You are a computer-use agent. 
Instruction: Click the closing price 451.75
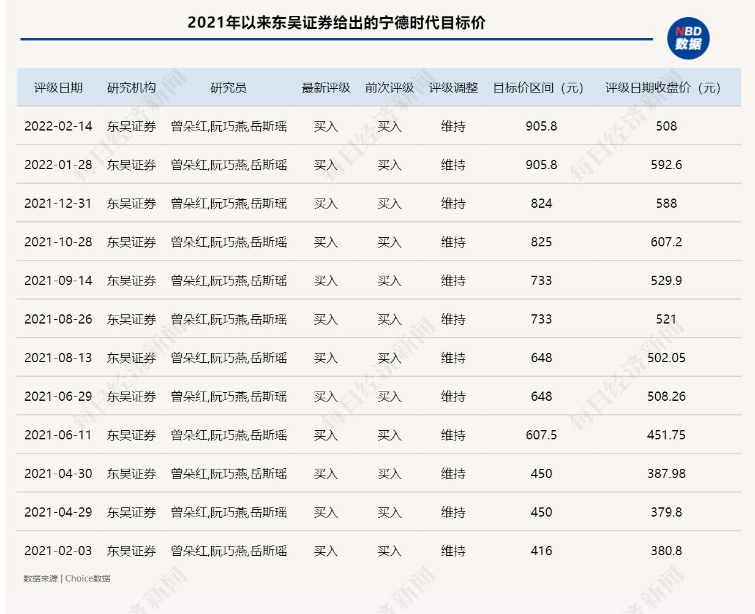666,435
